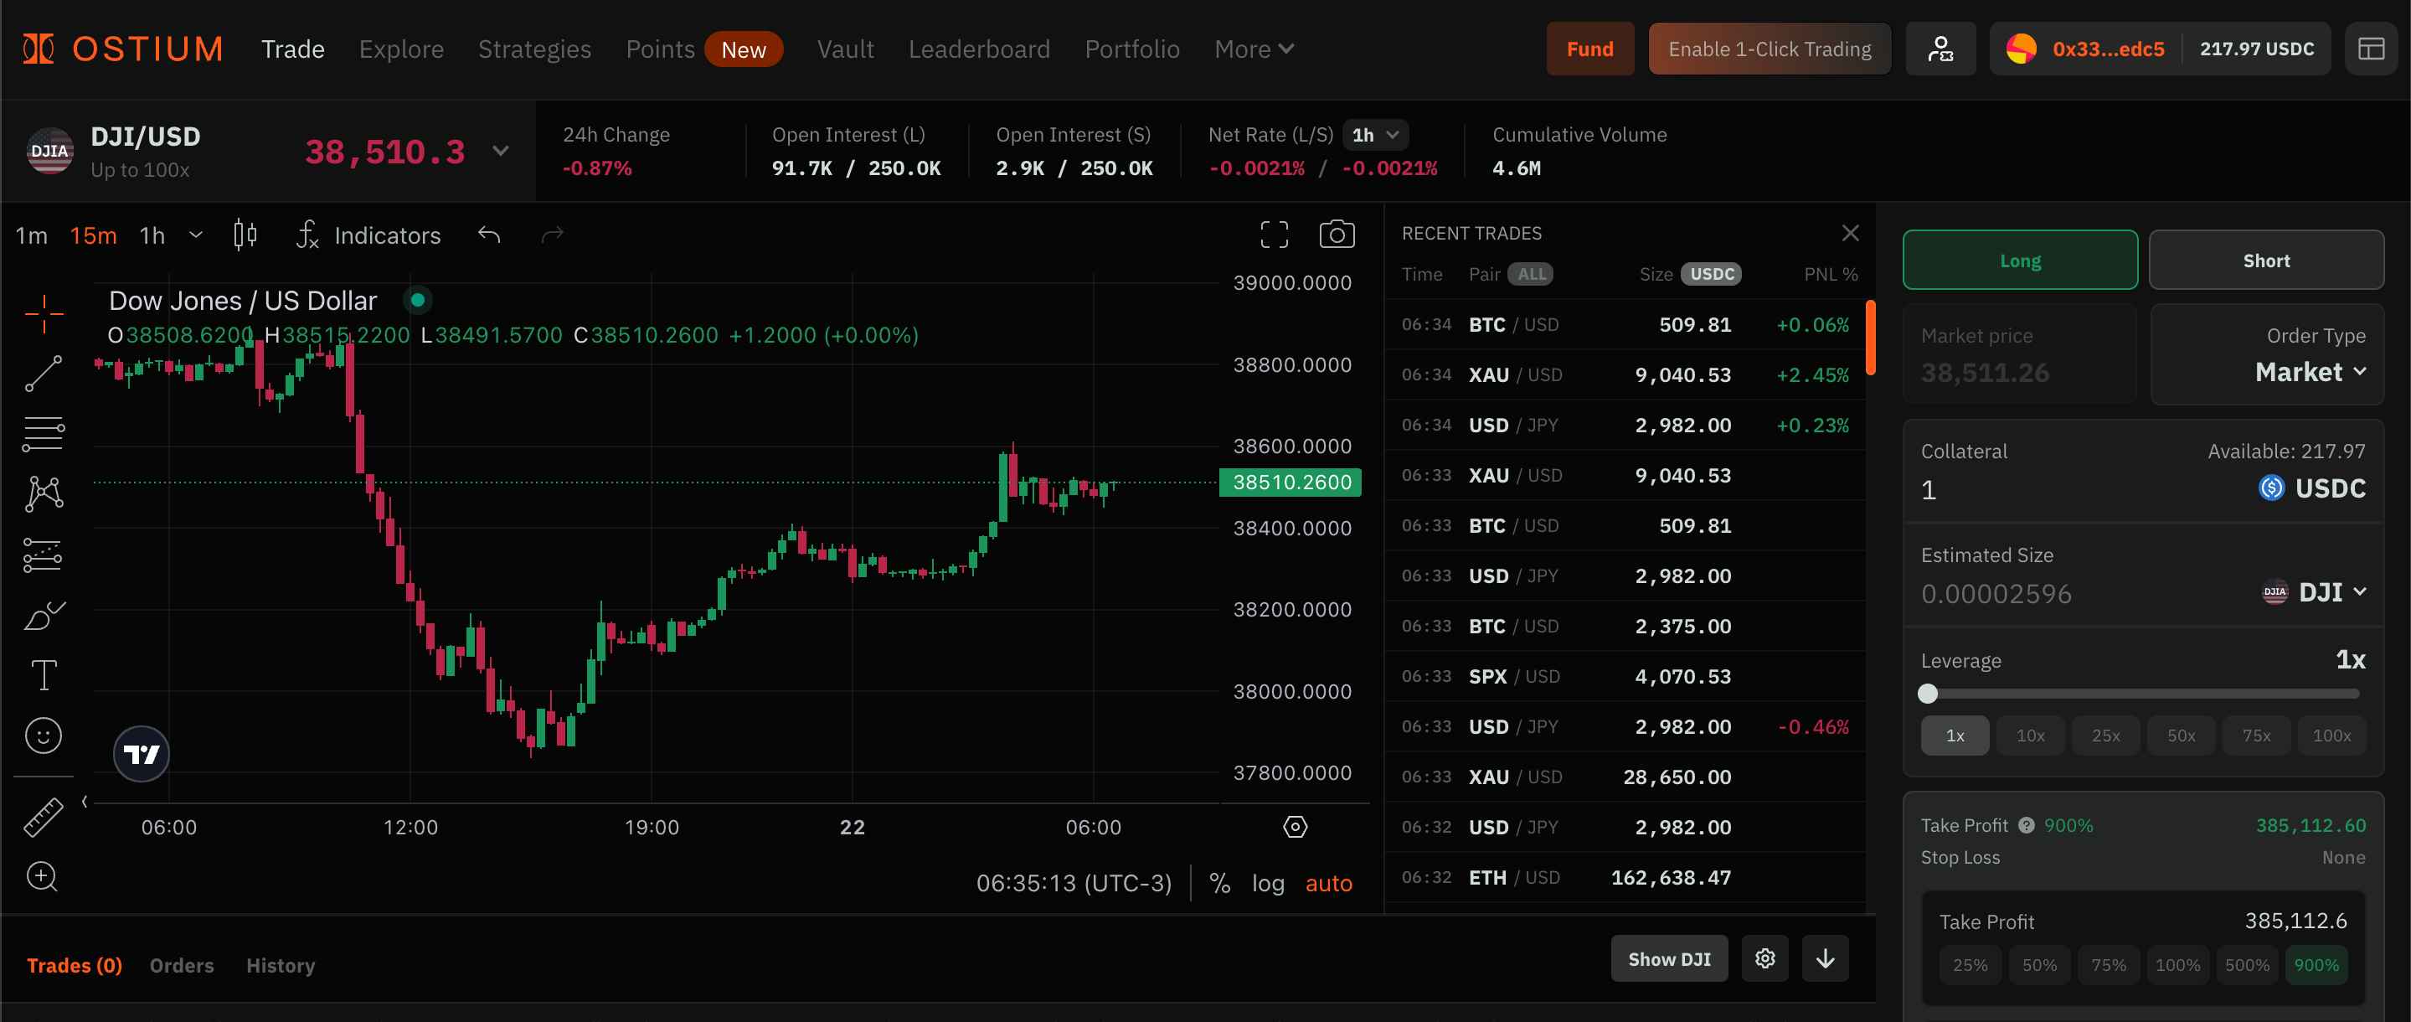Enter fullscreen chart mode
Image resolution: width=2411 pixels, height=1022 pixels.
click(x=1273, y=234)
